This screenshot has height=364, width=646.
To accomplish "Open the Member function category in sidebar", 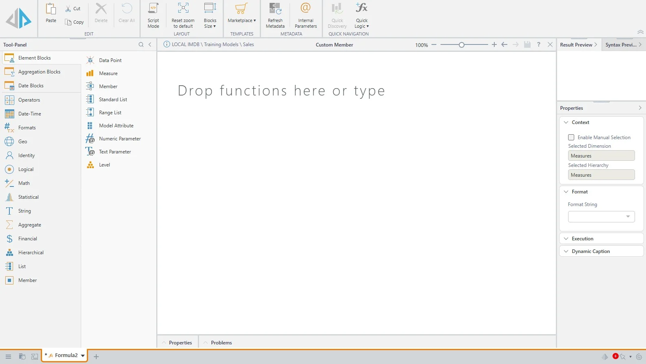I will pyautogui.click(x=41, y=280).
